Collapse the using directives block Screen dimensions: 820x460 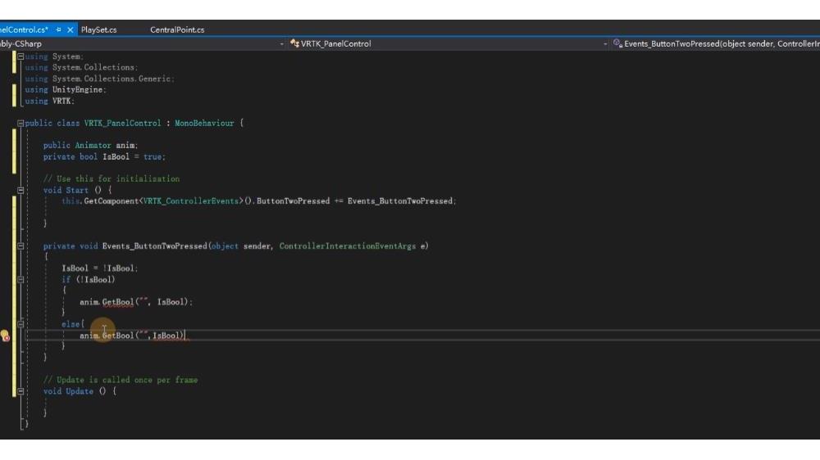20,56
